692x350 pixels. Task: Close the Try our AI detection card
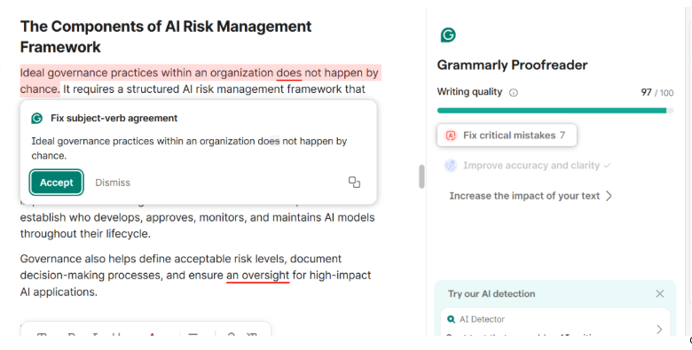coord(660,293)
